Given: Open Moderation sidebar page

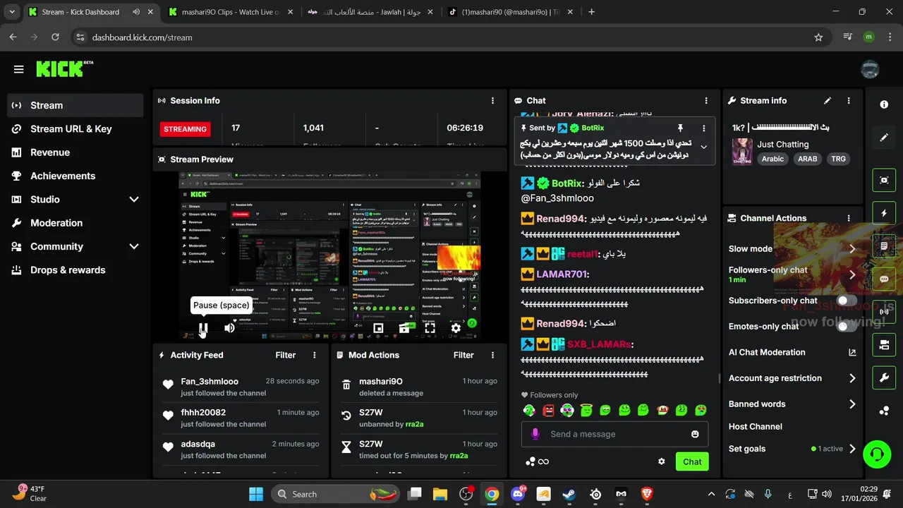Looking at the screenshot, I should pyautogui.click(x=75, y=223).
